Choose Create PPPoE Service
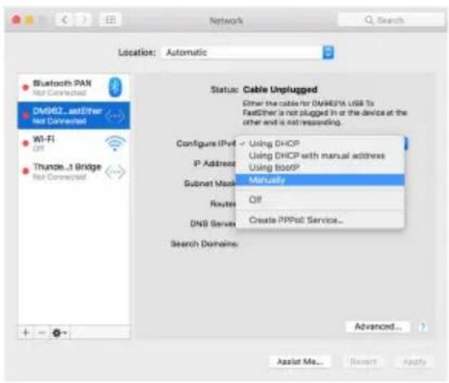Viewport: 449px width, 383px height. point(320,220)
